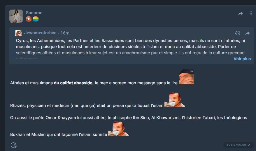Image resolution: width=256 pixels, height=151 pixels.
Task: Click the 'il y a 5 minutes' timestamp
Action: pos(236,145)
